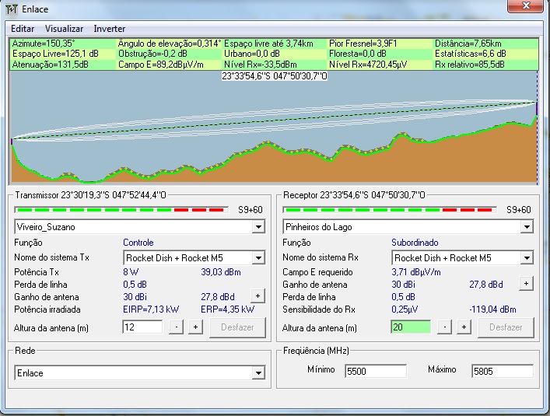Image resolution: width=550 pixels, height=416 pixels.
Task: Open the Nome do sistema Rx dropdown
Action: (527, 258)
